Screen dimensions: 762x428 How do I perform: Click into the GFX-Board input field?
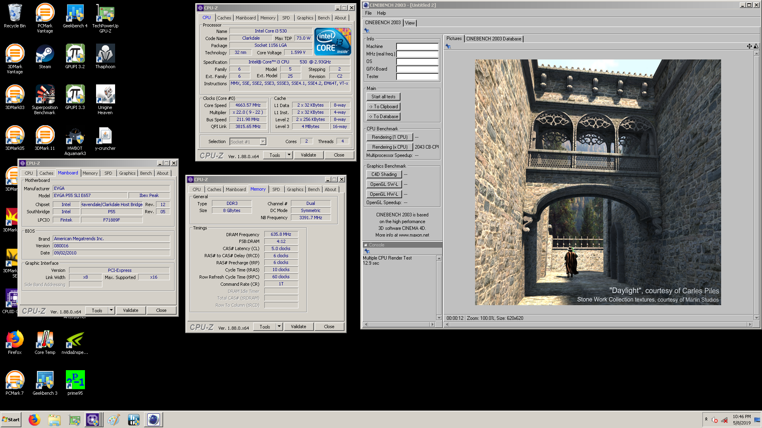417,69
